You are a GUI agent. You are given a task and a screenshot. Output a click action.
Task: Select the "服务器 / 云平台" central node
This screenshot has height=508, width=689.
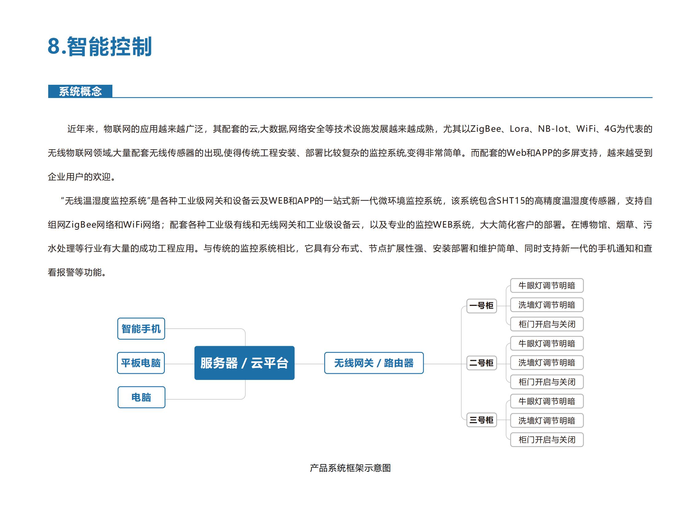244,363
